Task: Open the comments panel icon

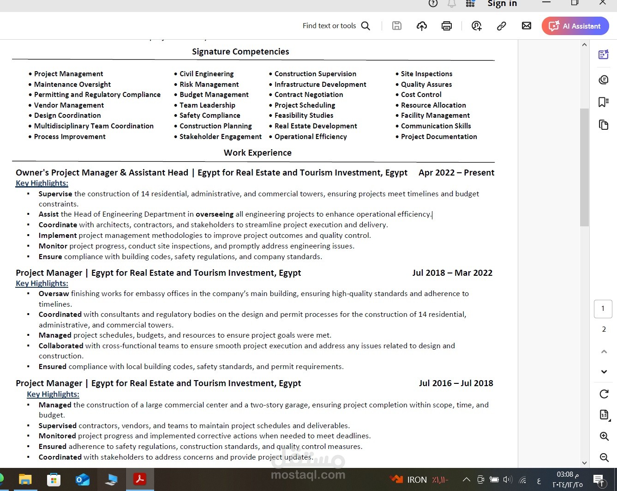Action: point(604,80)
